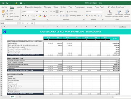Open the Portapapeles dialog launcher
This screenshot has width=131, height=99.
20,20
